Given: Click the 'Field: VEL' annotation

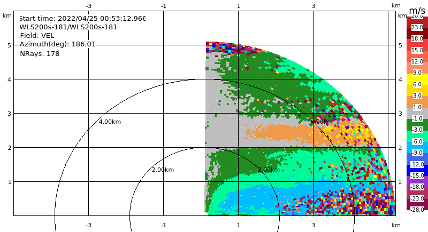Looking at the screenshot, I should [37, 36].
